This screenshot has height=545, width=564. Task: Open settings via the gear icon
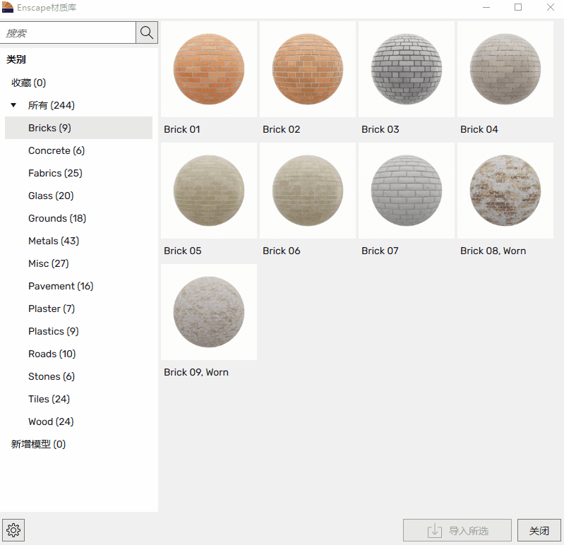[13, 530]
